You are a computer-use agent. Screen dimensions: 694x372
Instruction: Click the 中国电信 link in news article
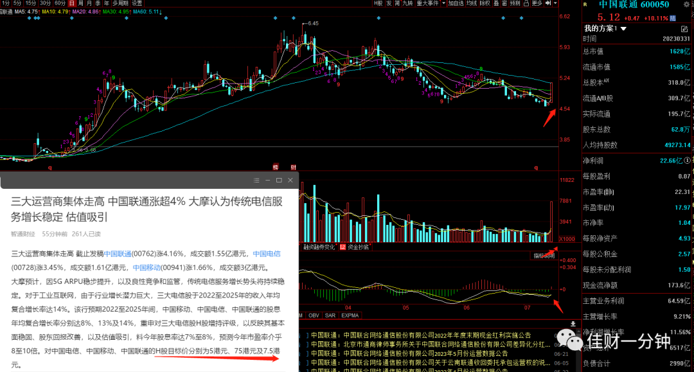pyautogui.click(x=267, y=254)
